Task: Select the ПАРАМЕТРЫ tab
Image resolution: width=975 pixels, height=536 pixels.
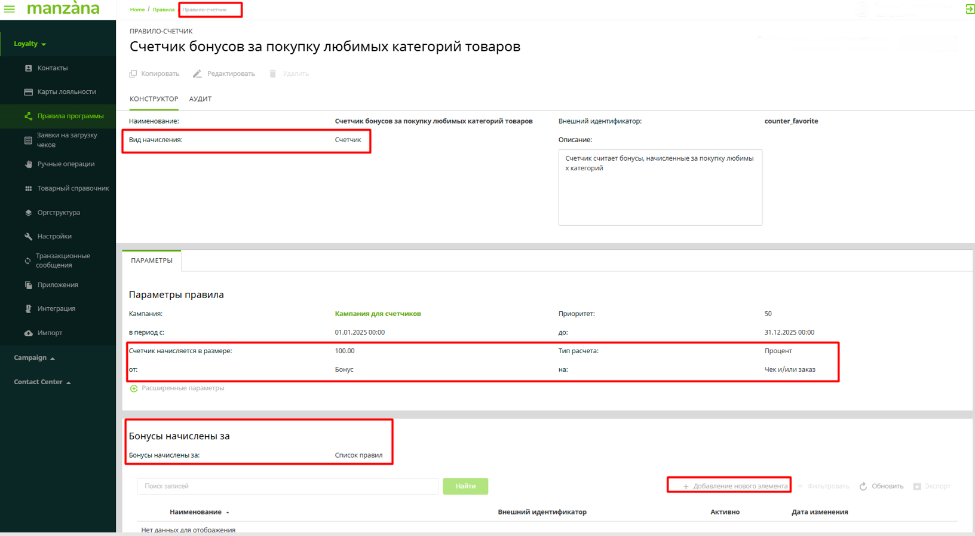Action: coord(152,261)
